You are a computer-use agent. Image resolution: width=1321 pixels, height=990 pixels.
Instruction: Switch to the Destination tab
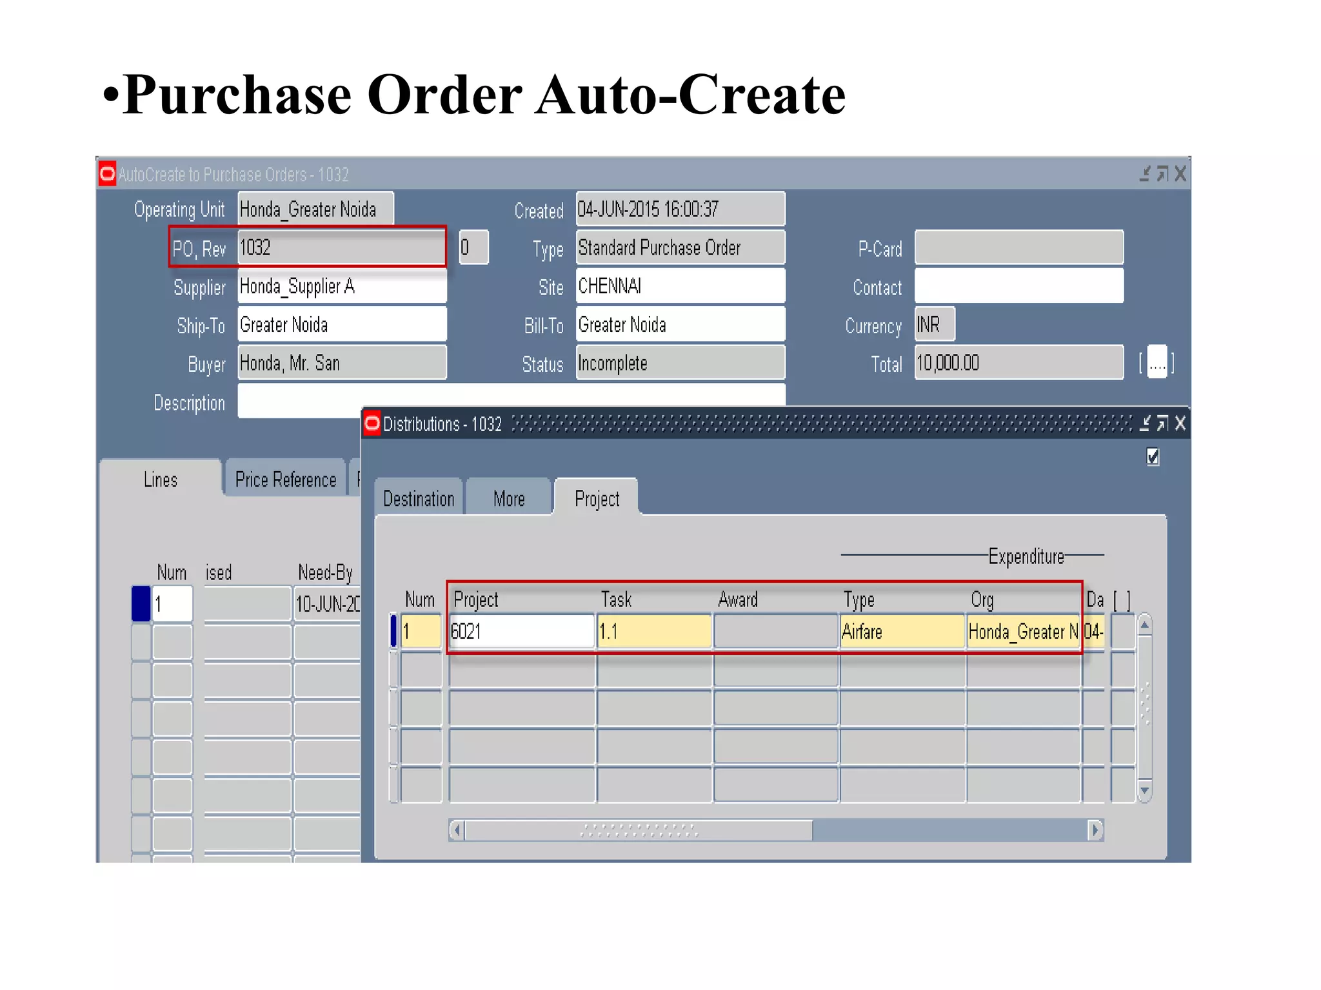(419, 498)
